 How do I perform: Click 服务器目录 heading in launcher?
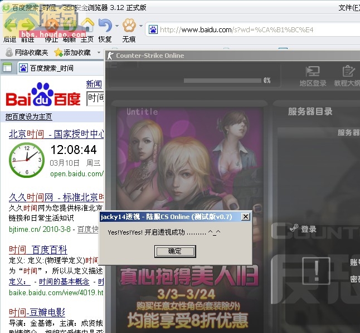pos(310,112)
